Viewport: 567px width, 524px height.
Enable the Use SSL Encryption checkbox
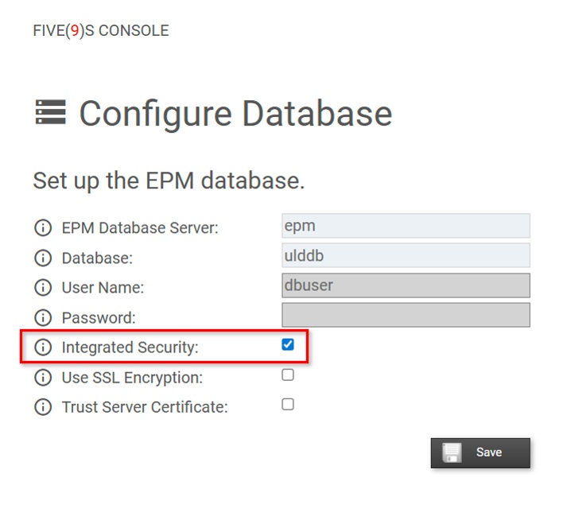[288, 375]
